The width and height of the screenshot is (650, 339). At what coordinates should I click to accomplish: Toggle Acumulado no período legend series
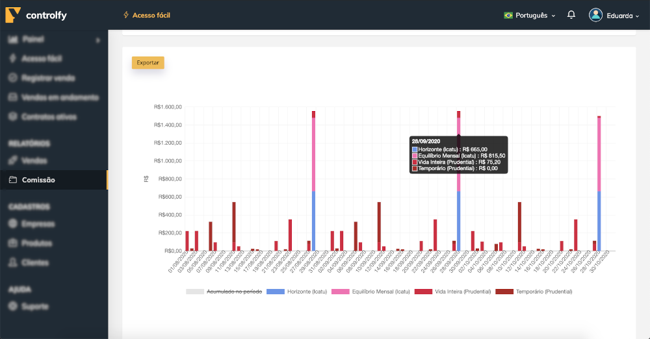tap(224, 292)
